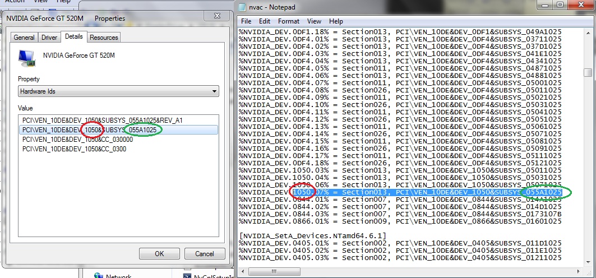Click the %NVIDIA_DEV.0DF4.11% line
This screenshot has width=596, height=278.
401,112
